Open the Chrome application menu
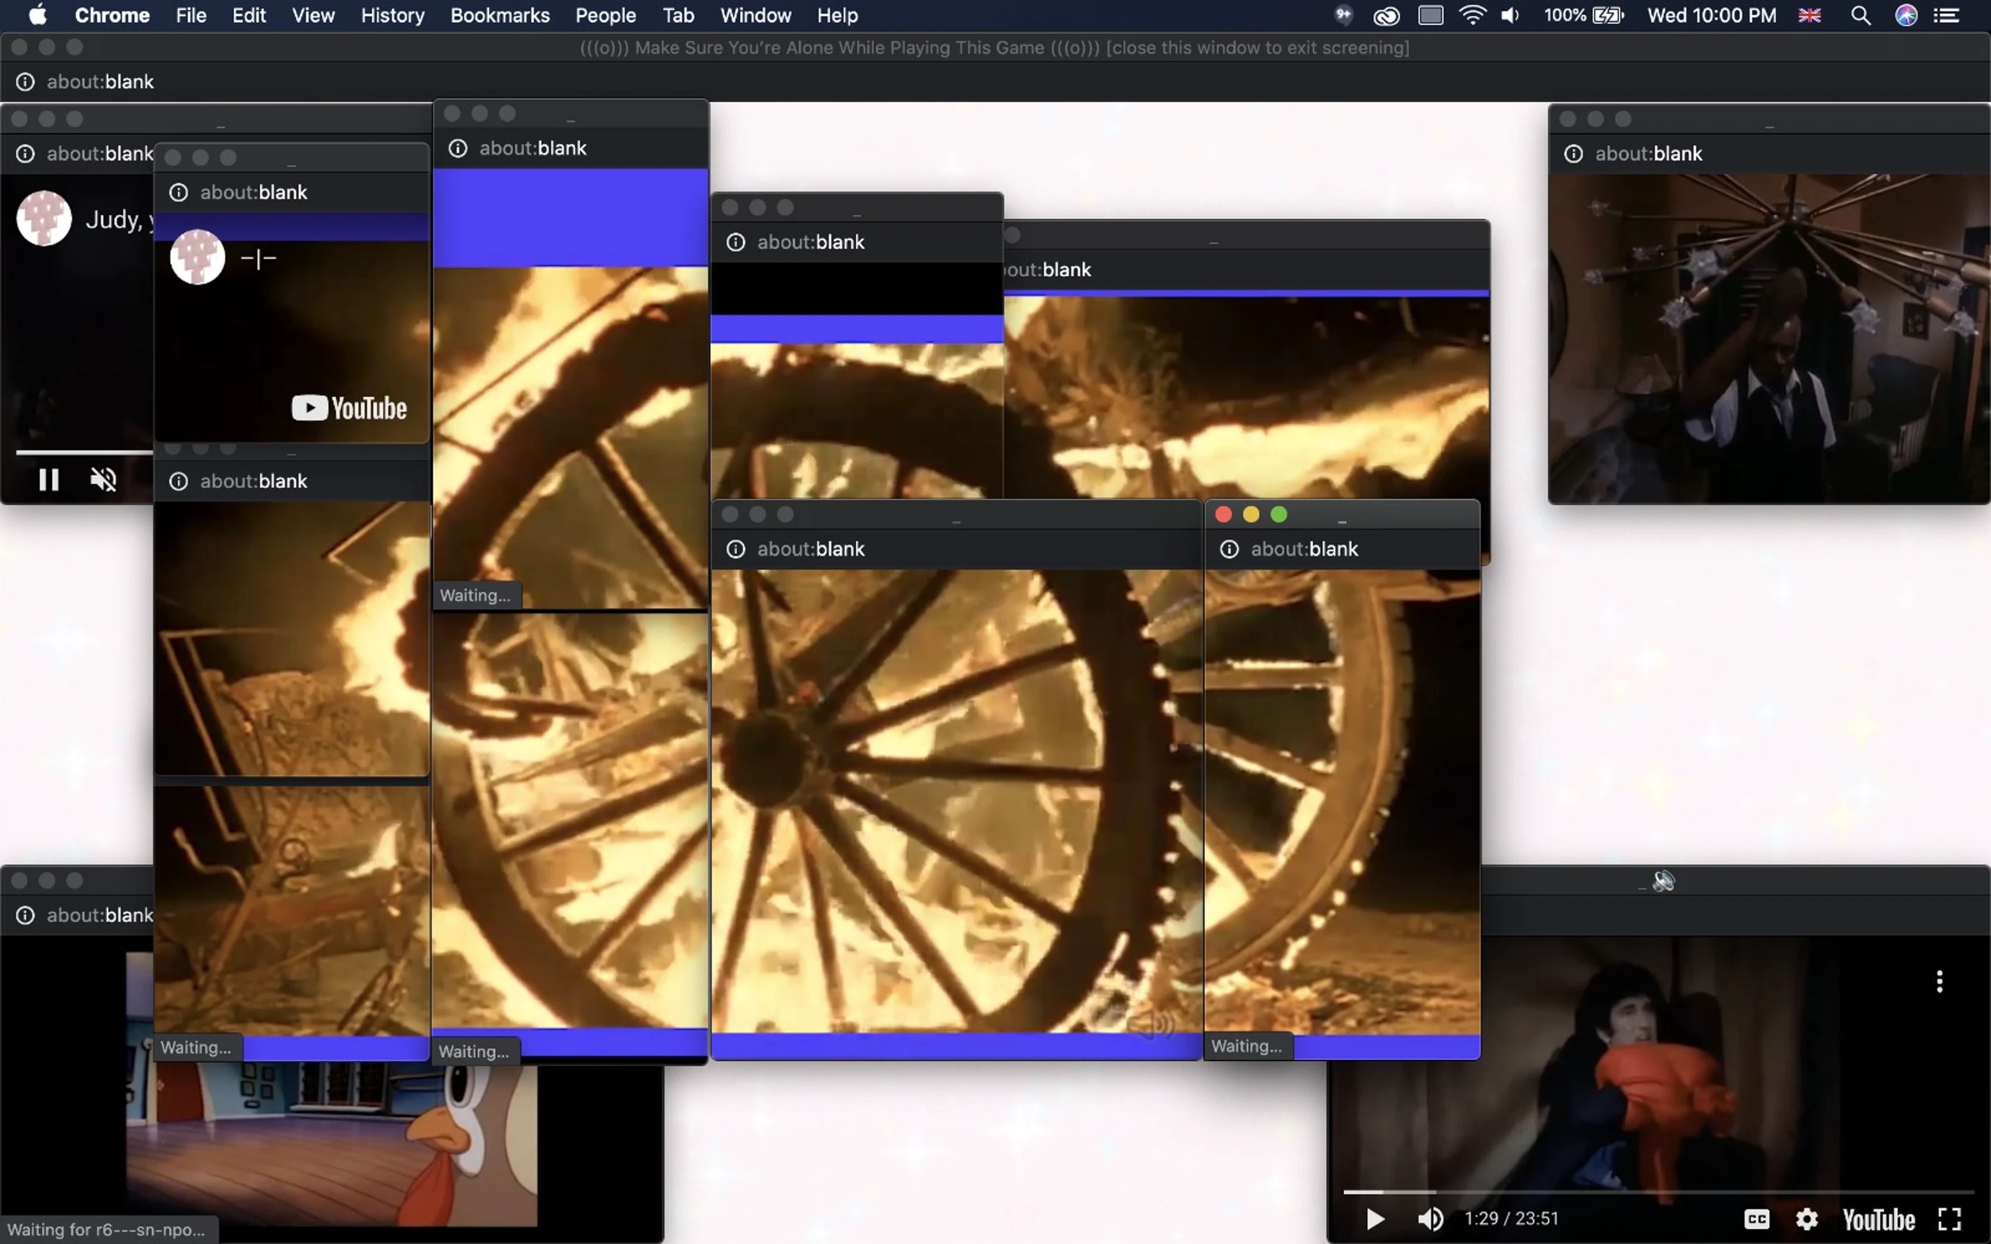 [112, 15]
